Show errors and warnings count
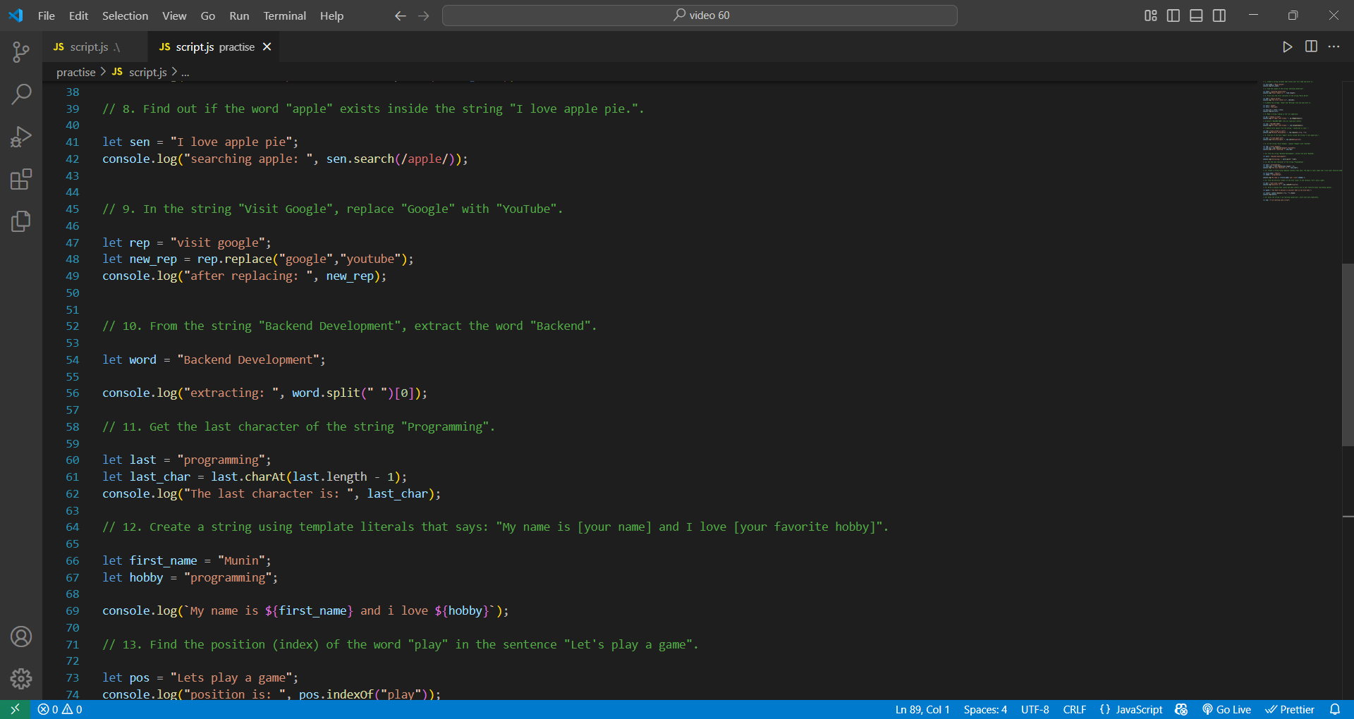 tap(60, 710)
